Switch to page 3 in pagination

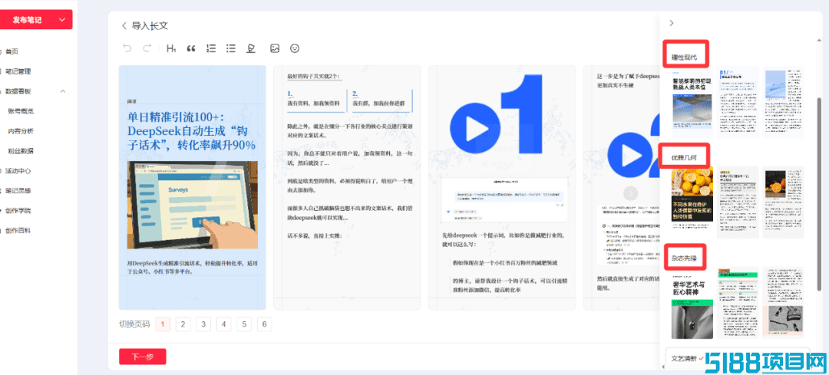(x=203, y=324)
